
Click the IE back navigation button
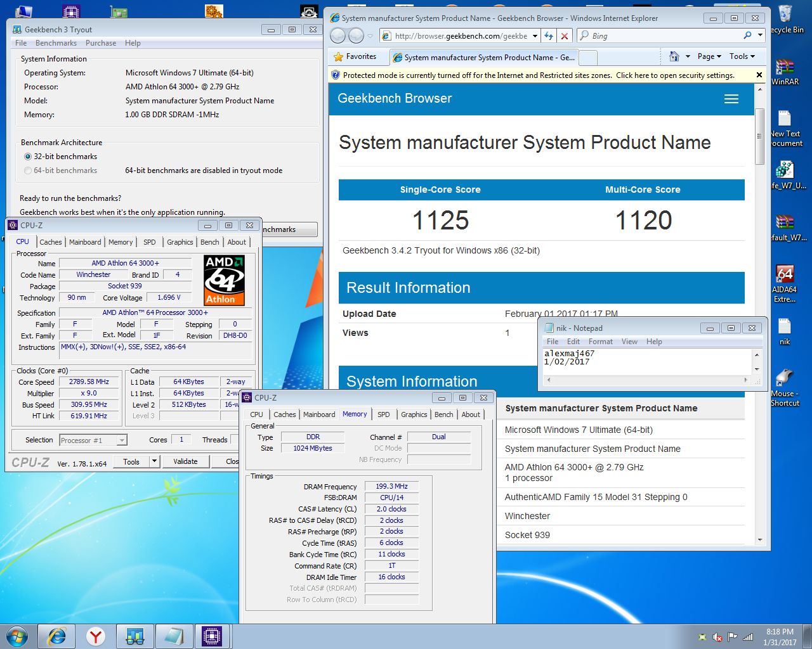338,36
